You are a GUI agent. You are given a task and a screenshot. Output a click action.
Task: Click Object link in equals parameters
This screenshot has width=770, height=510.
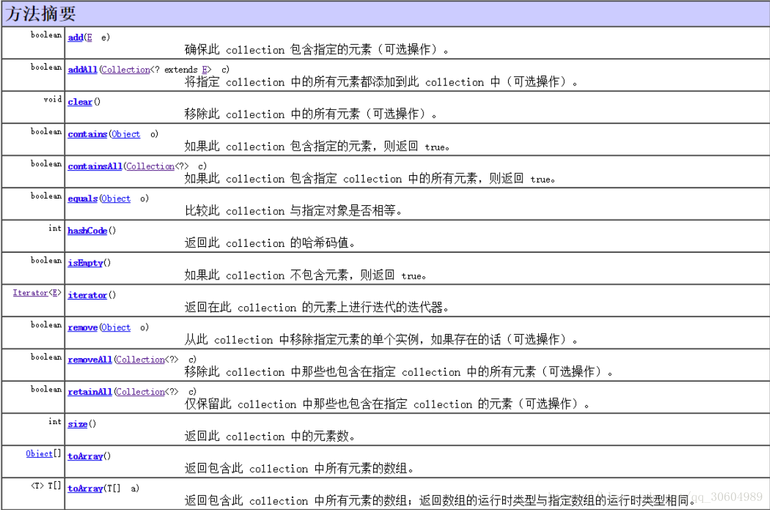pos(116,199)
